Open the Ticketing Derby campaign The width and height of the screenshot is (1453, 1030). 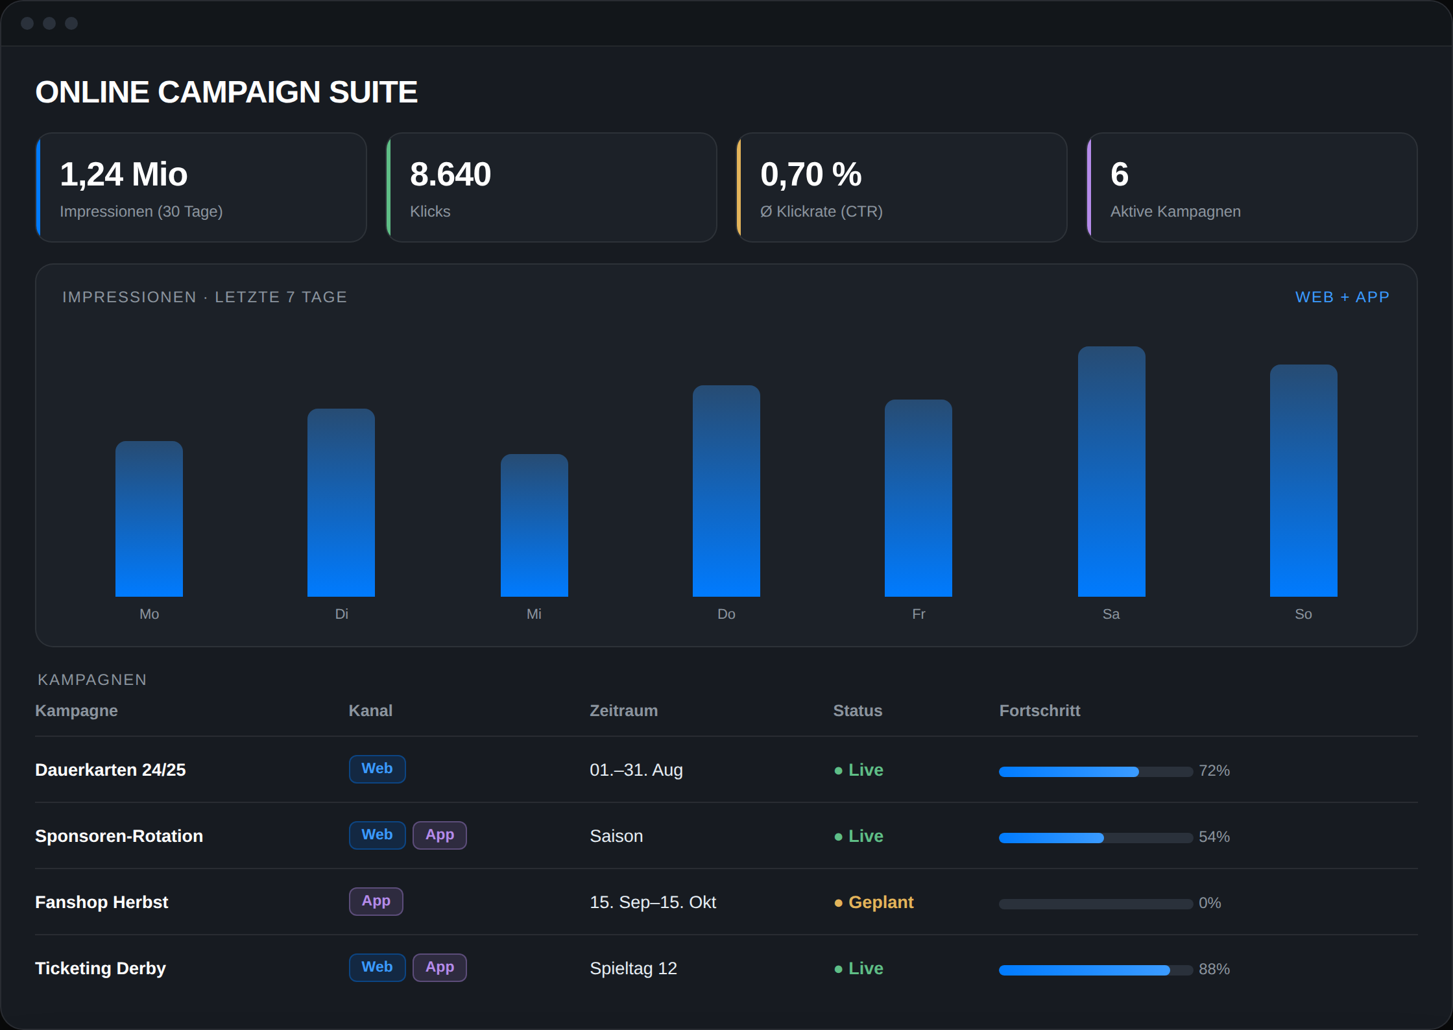click(x=101, y=968)
